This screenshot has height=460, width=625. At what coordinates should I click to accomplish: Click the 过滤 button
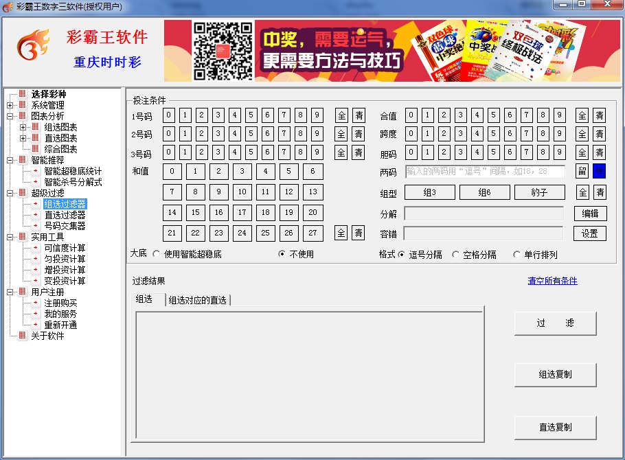(x=555, y=323)
